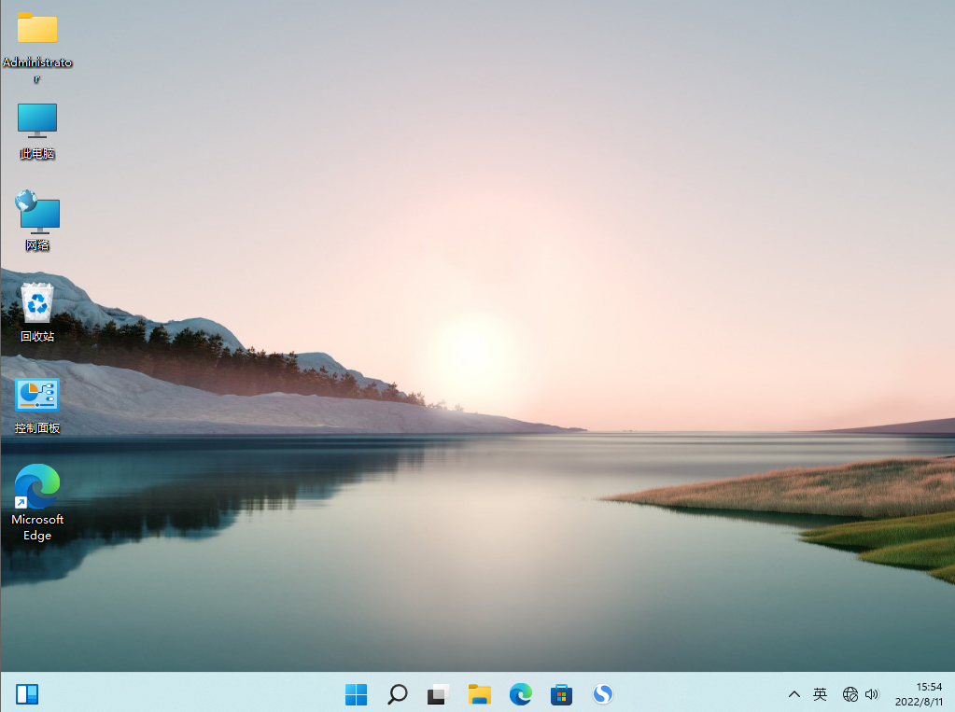Click the 此电脑 label text
955x712 pixels.
pos(37,153)
